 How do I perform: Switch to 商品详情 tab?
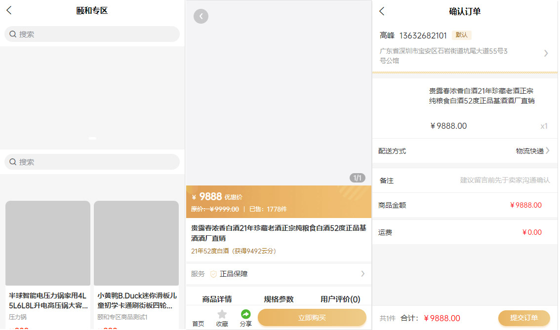pos(217,299)
